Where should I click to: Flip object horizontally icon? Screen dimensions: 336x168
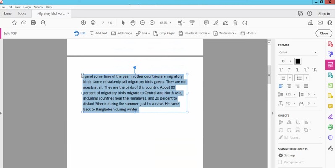[x=289, y=122]
